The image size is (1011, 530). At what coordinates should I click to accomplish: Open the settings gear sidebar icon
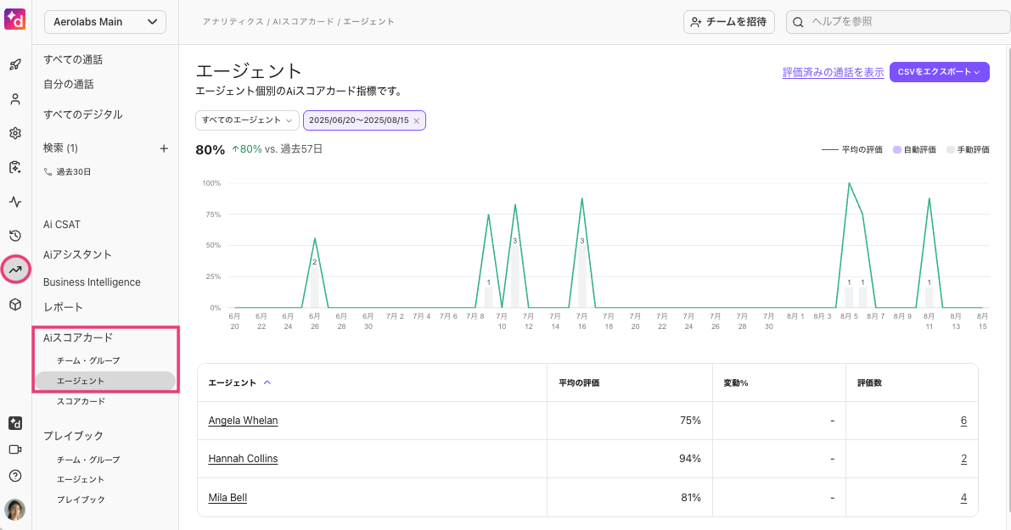click(x=15, y=133)
